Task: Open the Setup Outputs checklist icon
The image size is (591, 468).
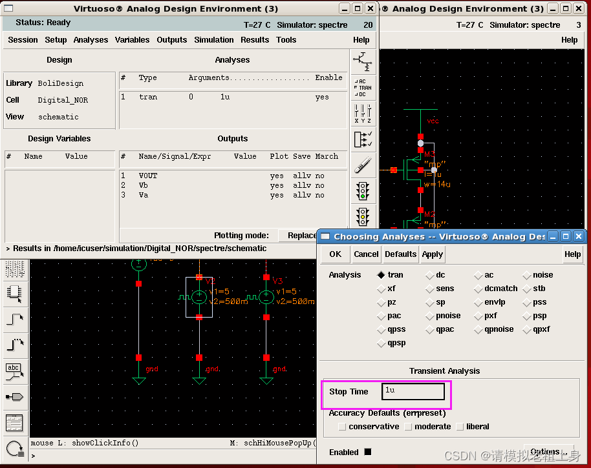Action: 363,139
